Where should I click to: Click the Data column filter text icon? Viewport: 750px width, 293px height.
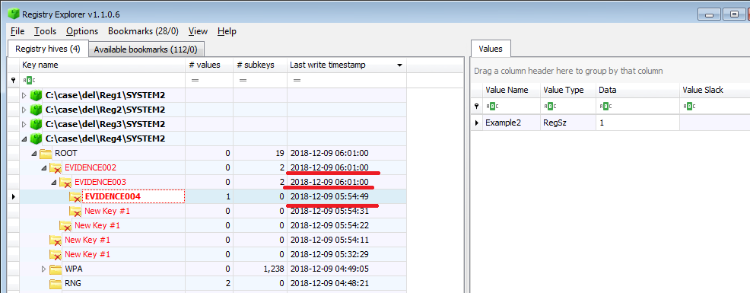605,107
